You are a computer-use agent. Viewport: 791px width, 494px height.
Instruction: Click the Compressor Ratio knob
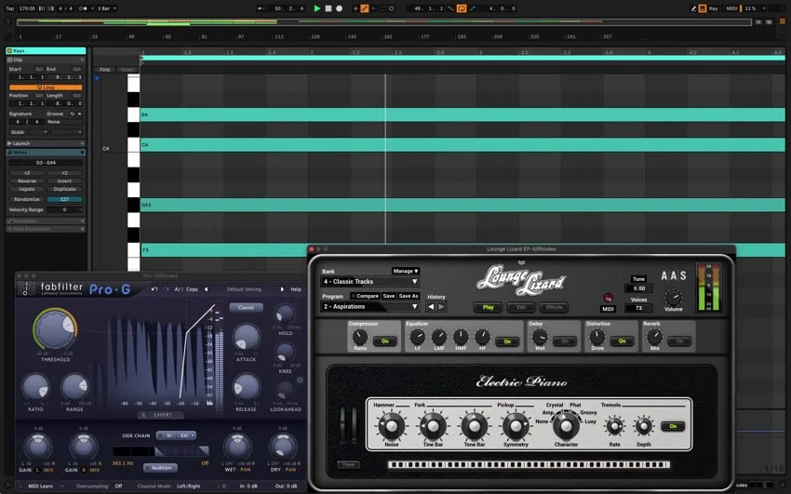[x=360, y=337]
